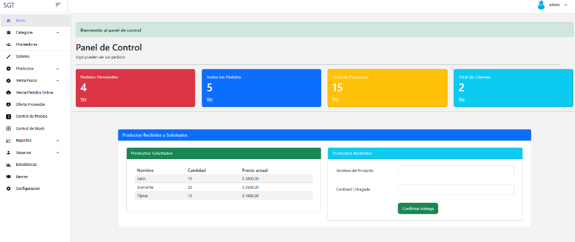Click the Control de Stock grid icon
Viewport: 575px width, 242px height.
(8, 128)
